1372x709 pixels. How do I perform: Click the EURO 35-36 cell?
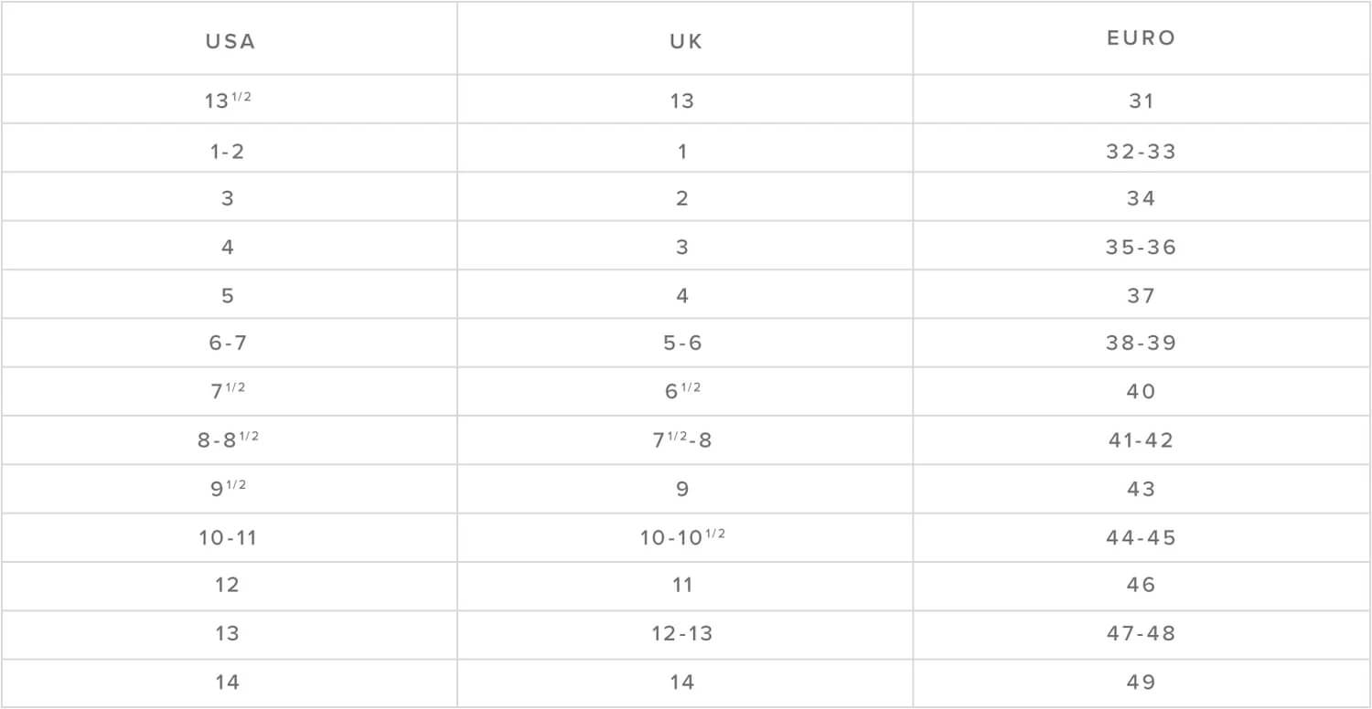point(1142,247)
